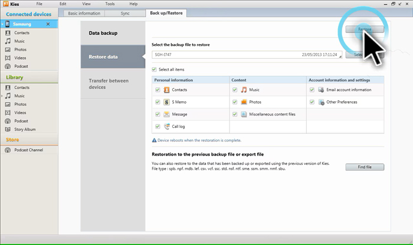Open Podcast icon under Connected devices

[x=8, y=66]
